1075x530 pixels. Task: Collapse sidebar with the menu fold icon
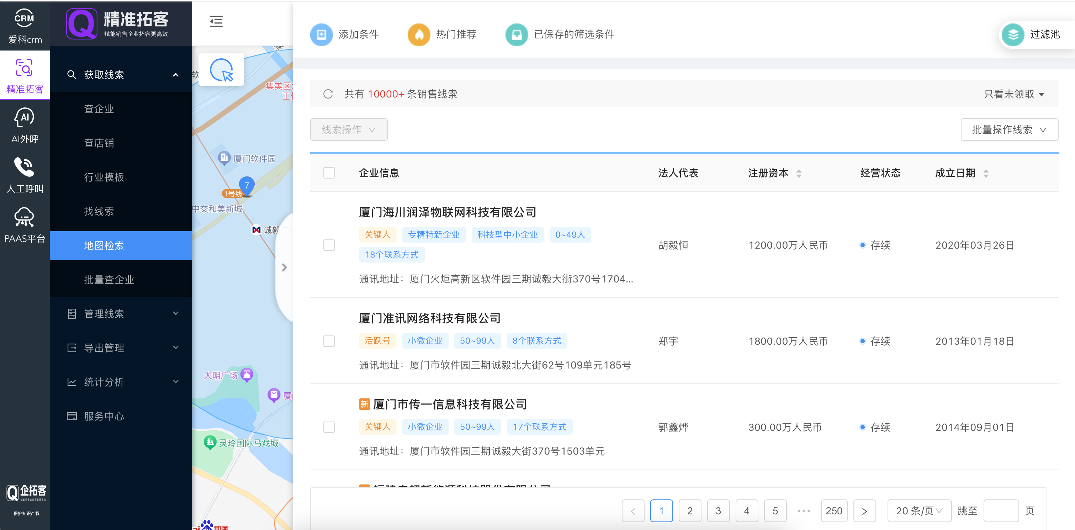[216, 21]
